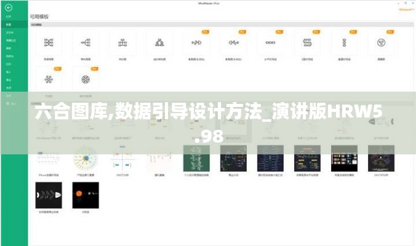Choose the org chart pyramid blank template
The image size is (416, 246).
coord(159,42)
